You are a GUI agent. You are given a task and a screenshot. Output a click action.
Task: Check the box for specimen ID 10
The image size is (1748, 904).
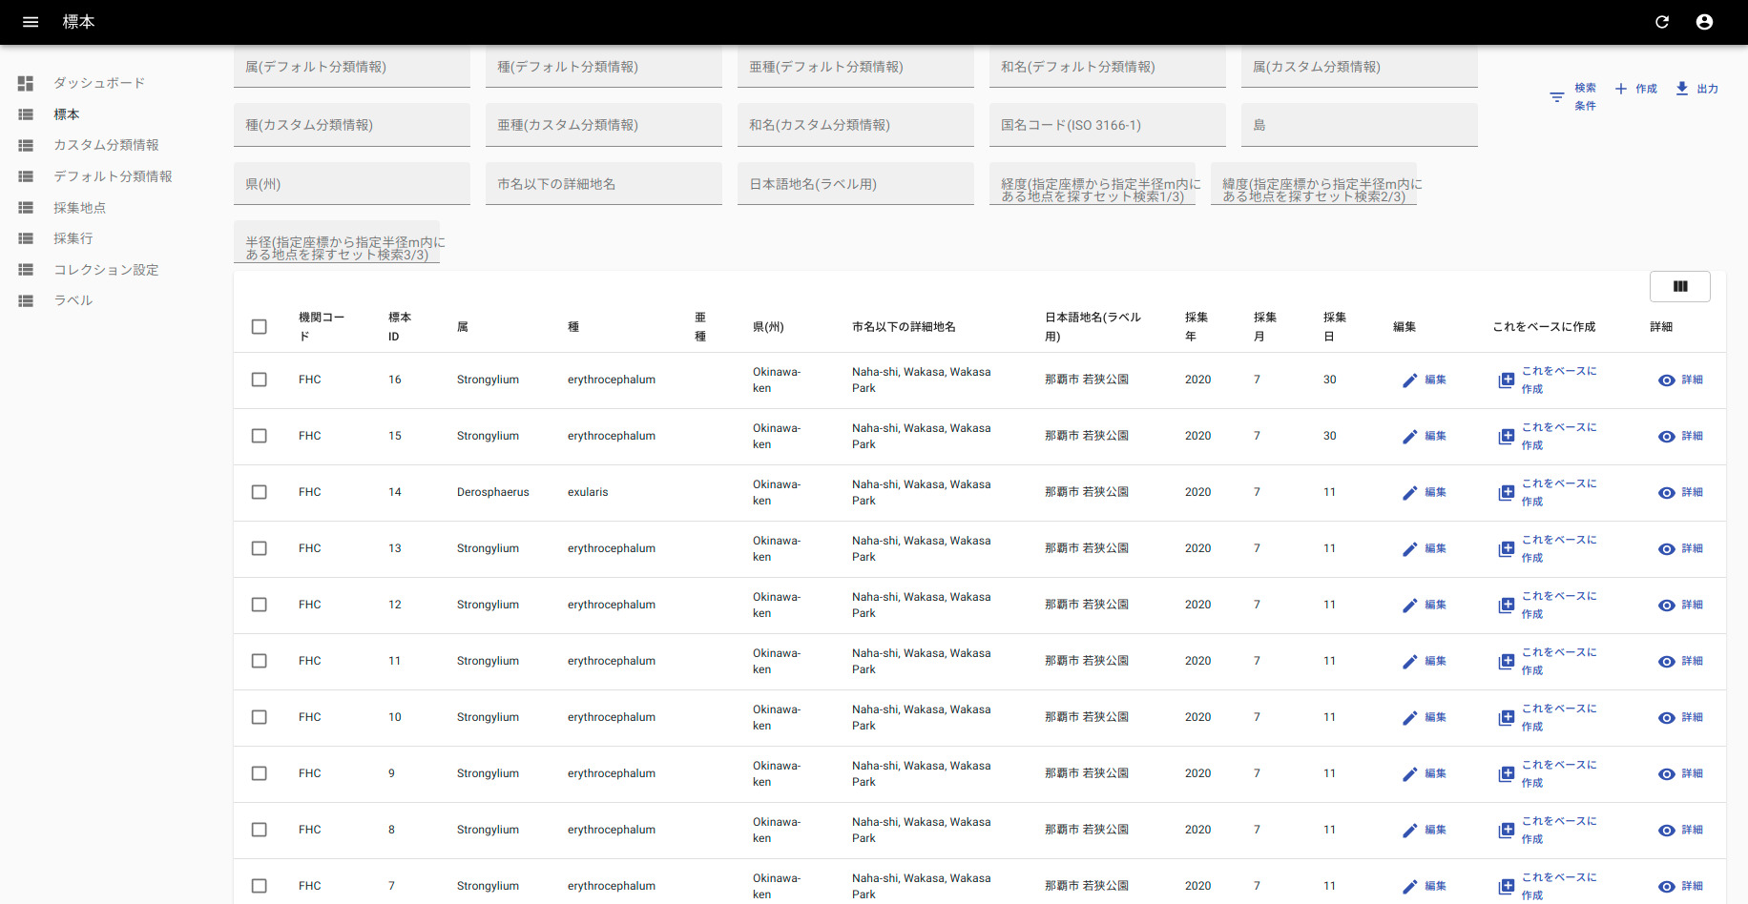click(x=259, y=717)
